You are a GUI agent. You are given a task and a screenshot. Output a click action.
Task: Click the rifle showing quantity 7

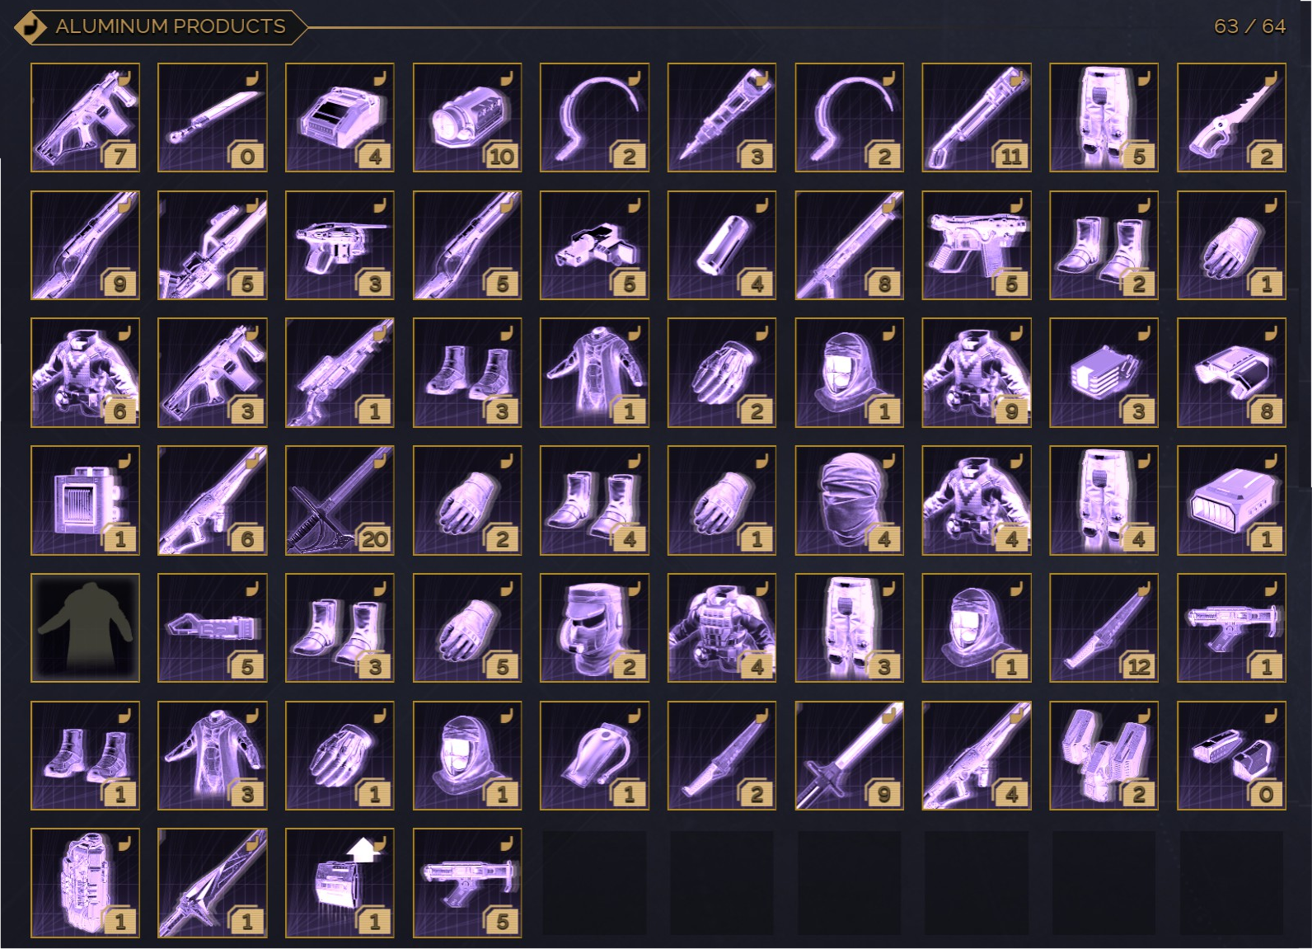coord(85,118)
